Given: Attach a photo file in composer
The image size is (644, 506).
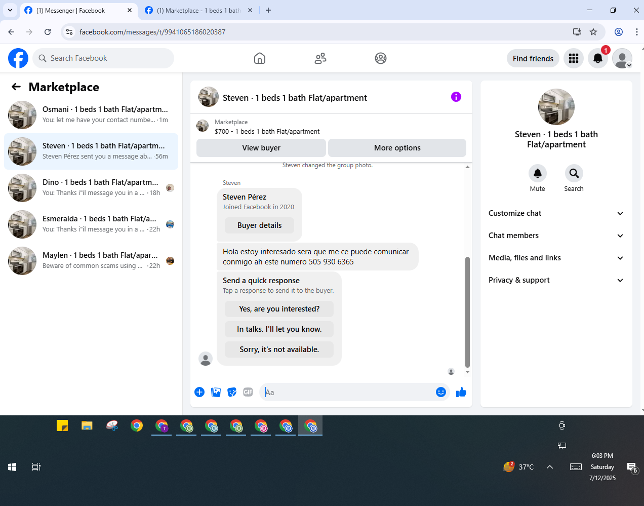Looking at the screenshot, I should tap(216, 392).
